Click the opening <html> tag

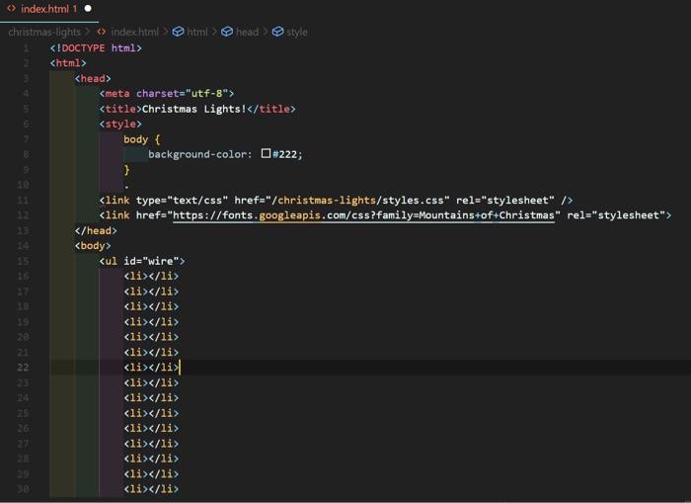coord(68,63)
